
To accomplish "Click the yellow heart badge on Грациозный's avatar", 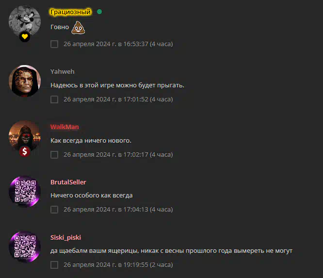I will click(x=25, y=37).
